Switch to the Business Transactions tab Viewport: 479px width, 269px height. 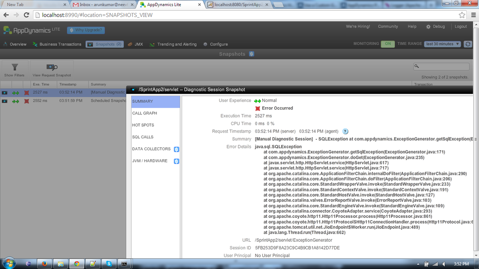57,45
